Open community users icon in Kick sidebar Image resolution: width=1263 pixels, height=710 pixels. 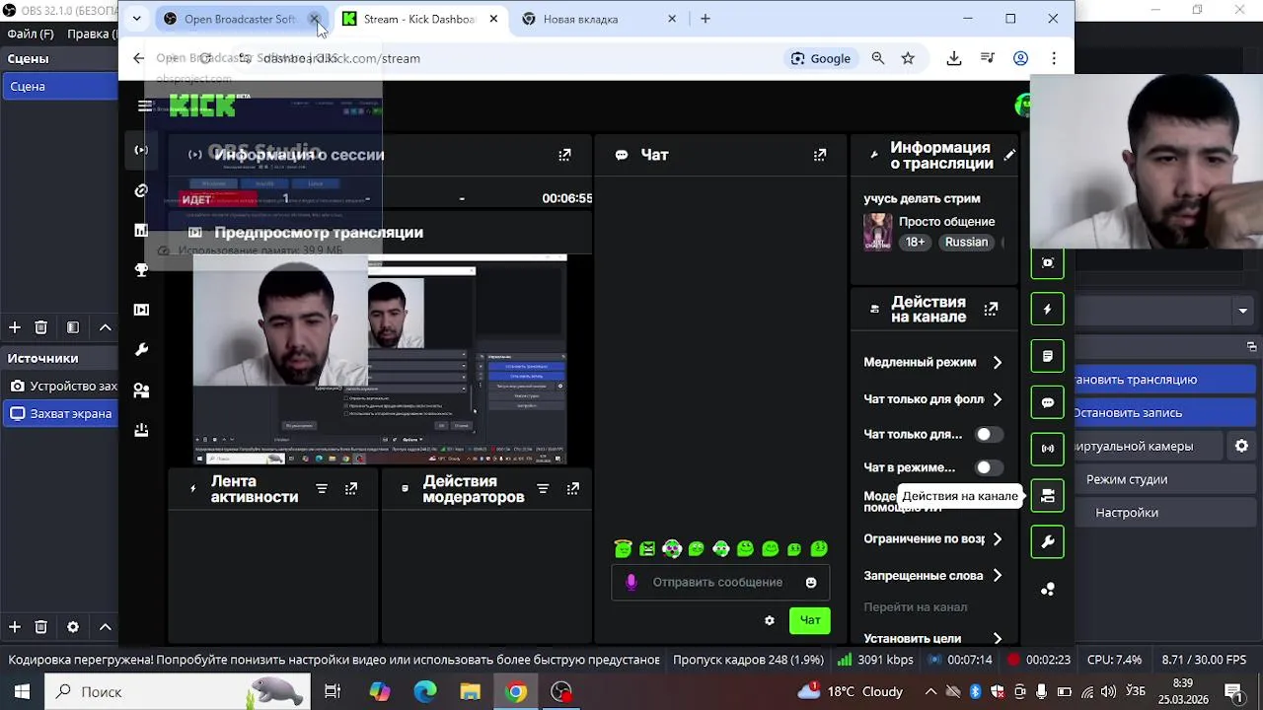[141, 390]
